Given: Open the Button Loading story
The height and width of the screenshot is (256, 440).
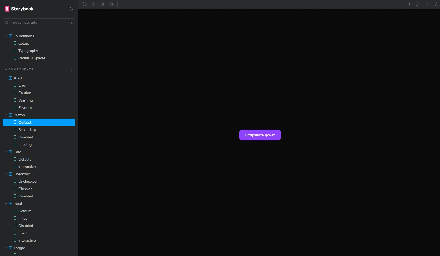Looking at the screenshot, I should [x=39, y=144].
